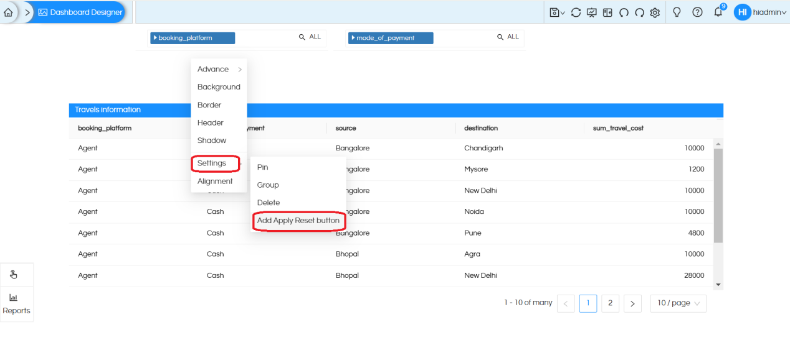Click the 4800 travel cost cell

(697, 233)
